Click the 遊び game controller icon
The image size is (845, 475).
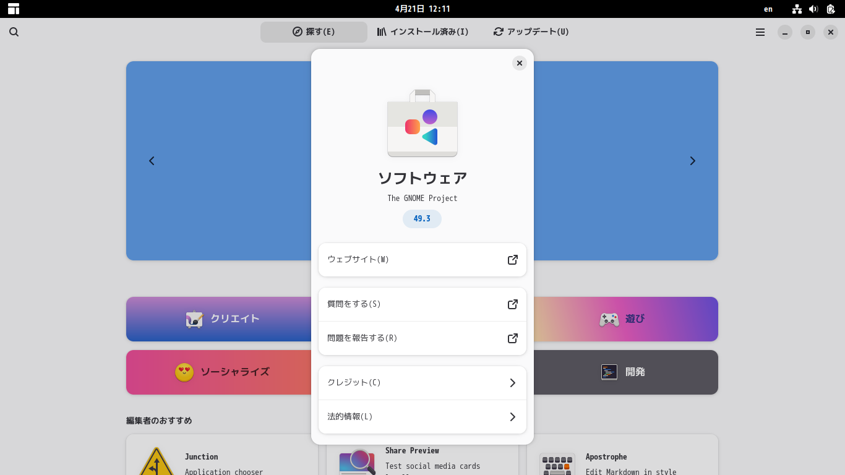(609, 319)
